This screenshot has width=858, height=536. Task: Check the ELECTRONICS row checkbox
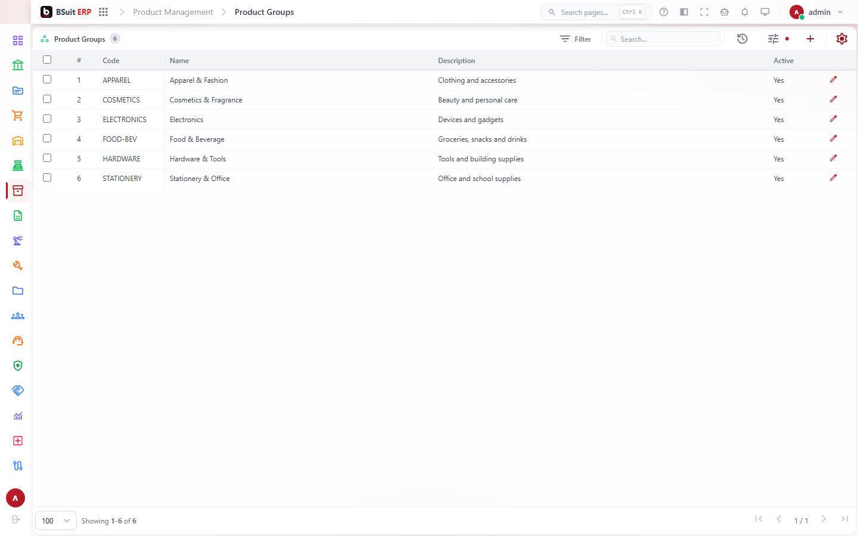(47, 119)
